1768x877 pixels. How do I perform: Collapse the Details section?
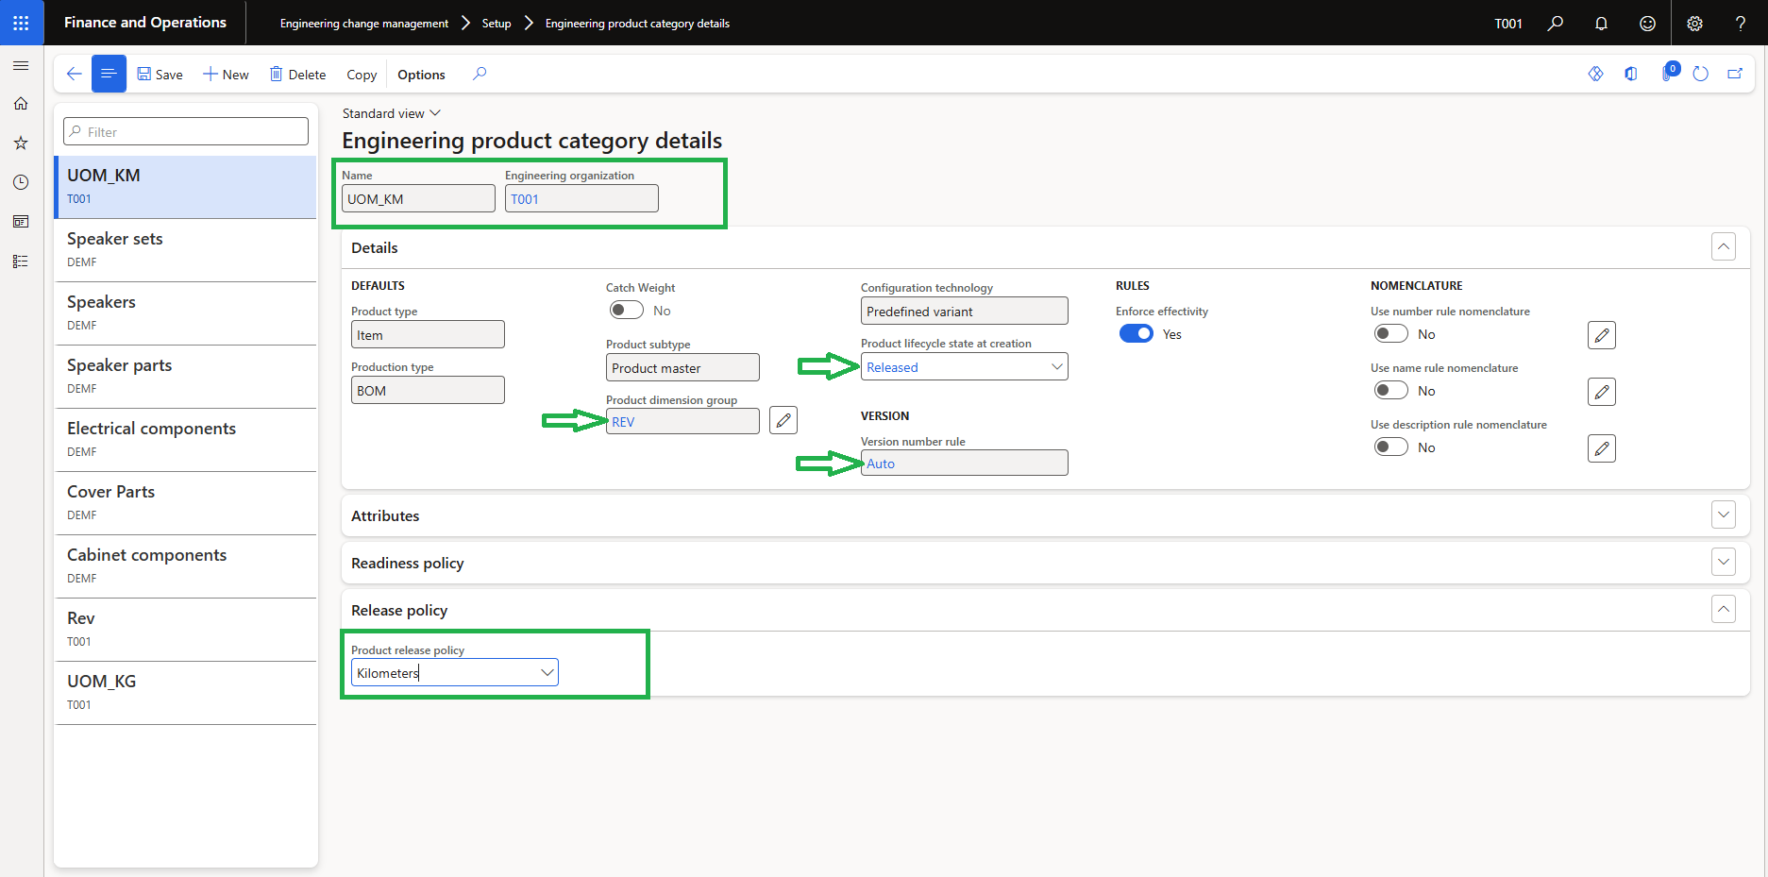pyautogui.click(x=1723, y=246)
